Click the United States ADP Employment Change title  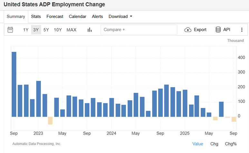point(54,5)
